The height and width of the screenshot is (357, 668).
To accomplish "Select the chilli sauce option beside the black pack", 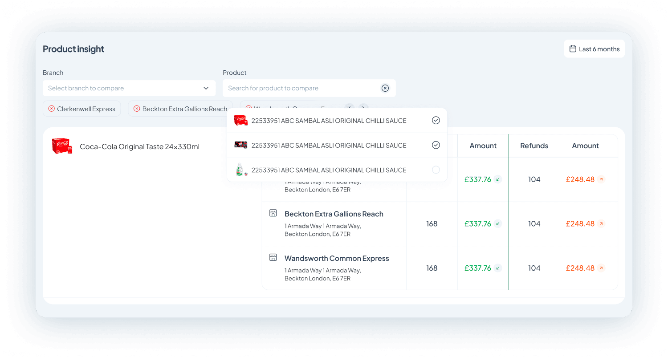I will (337, 145).
